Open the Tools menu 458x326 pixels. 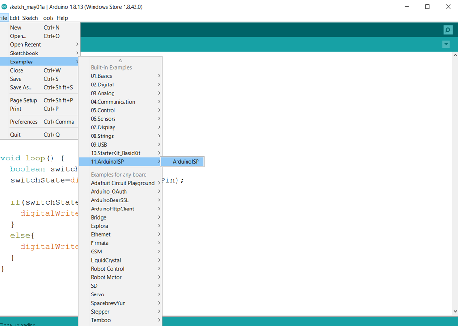click(47, 18)
